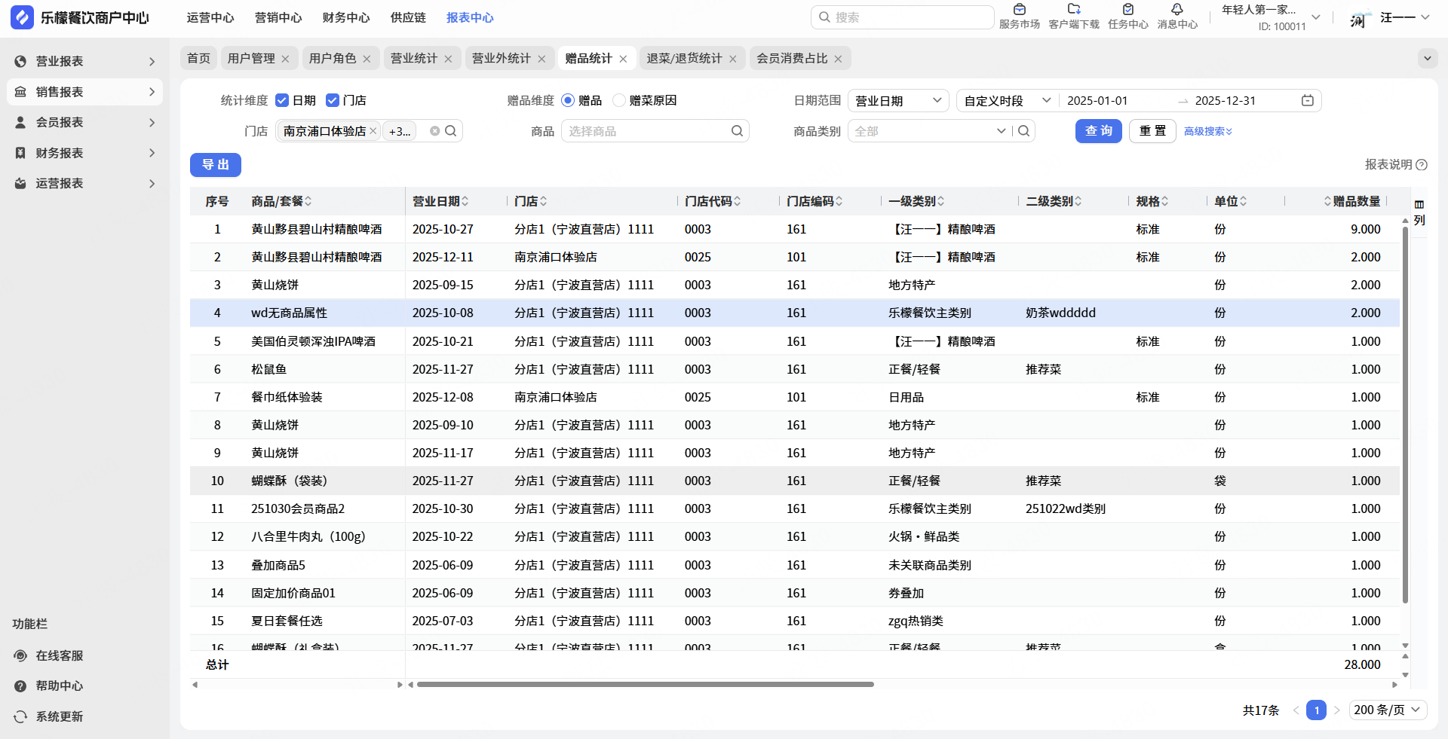Switch to the 营业统计 tab
Viewport: 1448px width, 739px height.
pos(413,59)
